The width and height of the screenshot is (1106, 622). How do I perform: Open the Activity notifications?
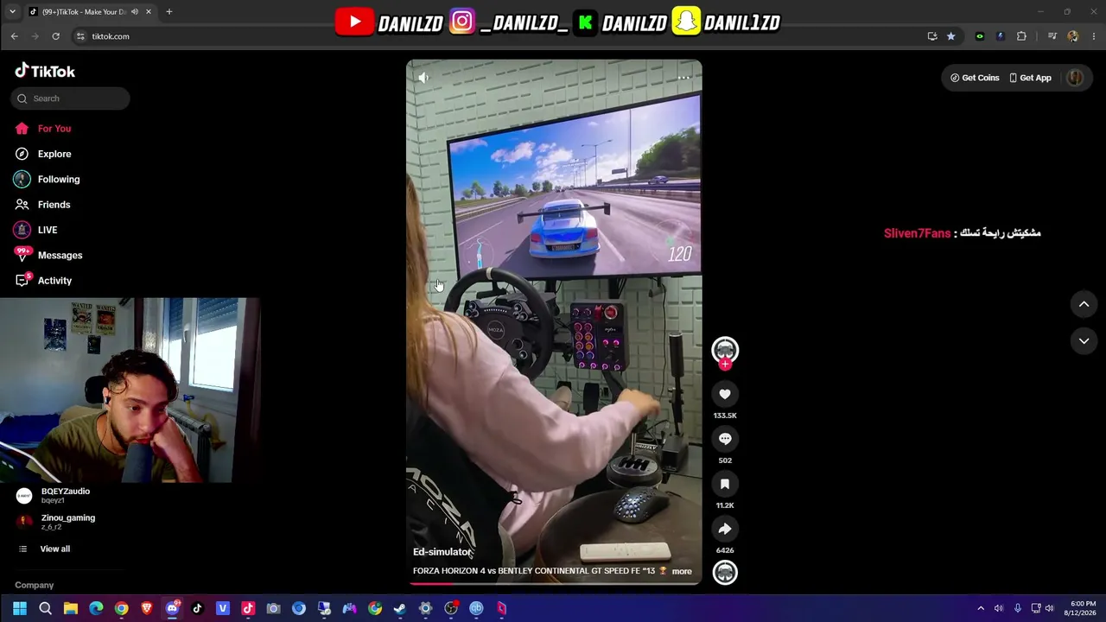pyautogui.click(x=44, y=281)
